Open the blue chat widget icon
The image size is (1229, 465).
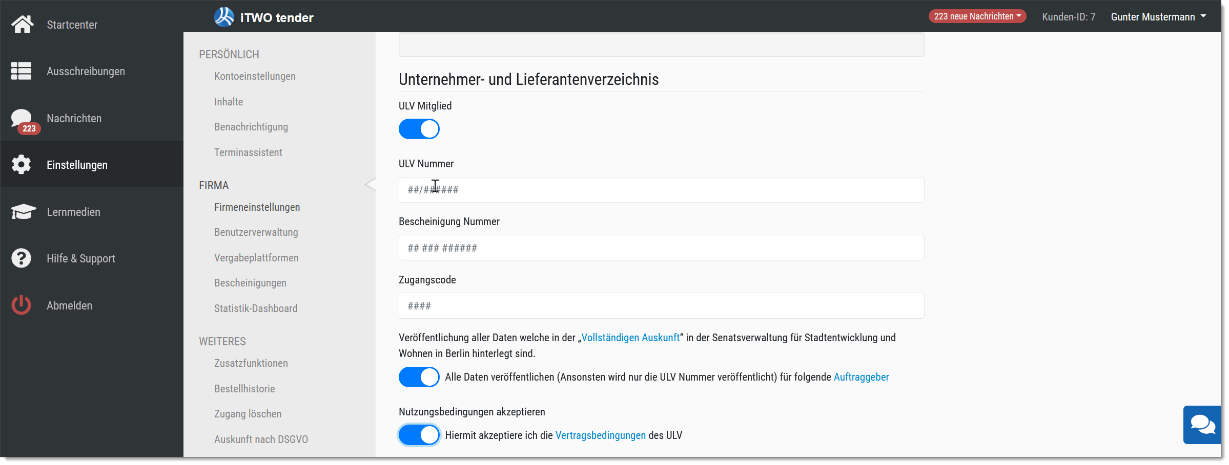(x=1202, y=425)
